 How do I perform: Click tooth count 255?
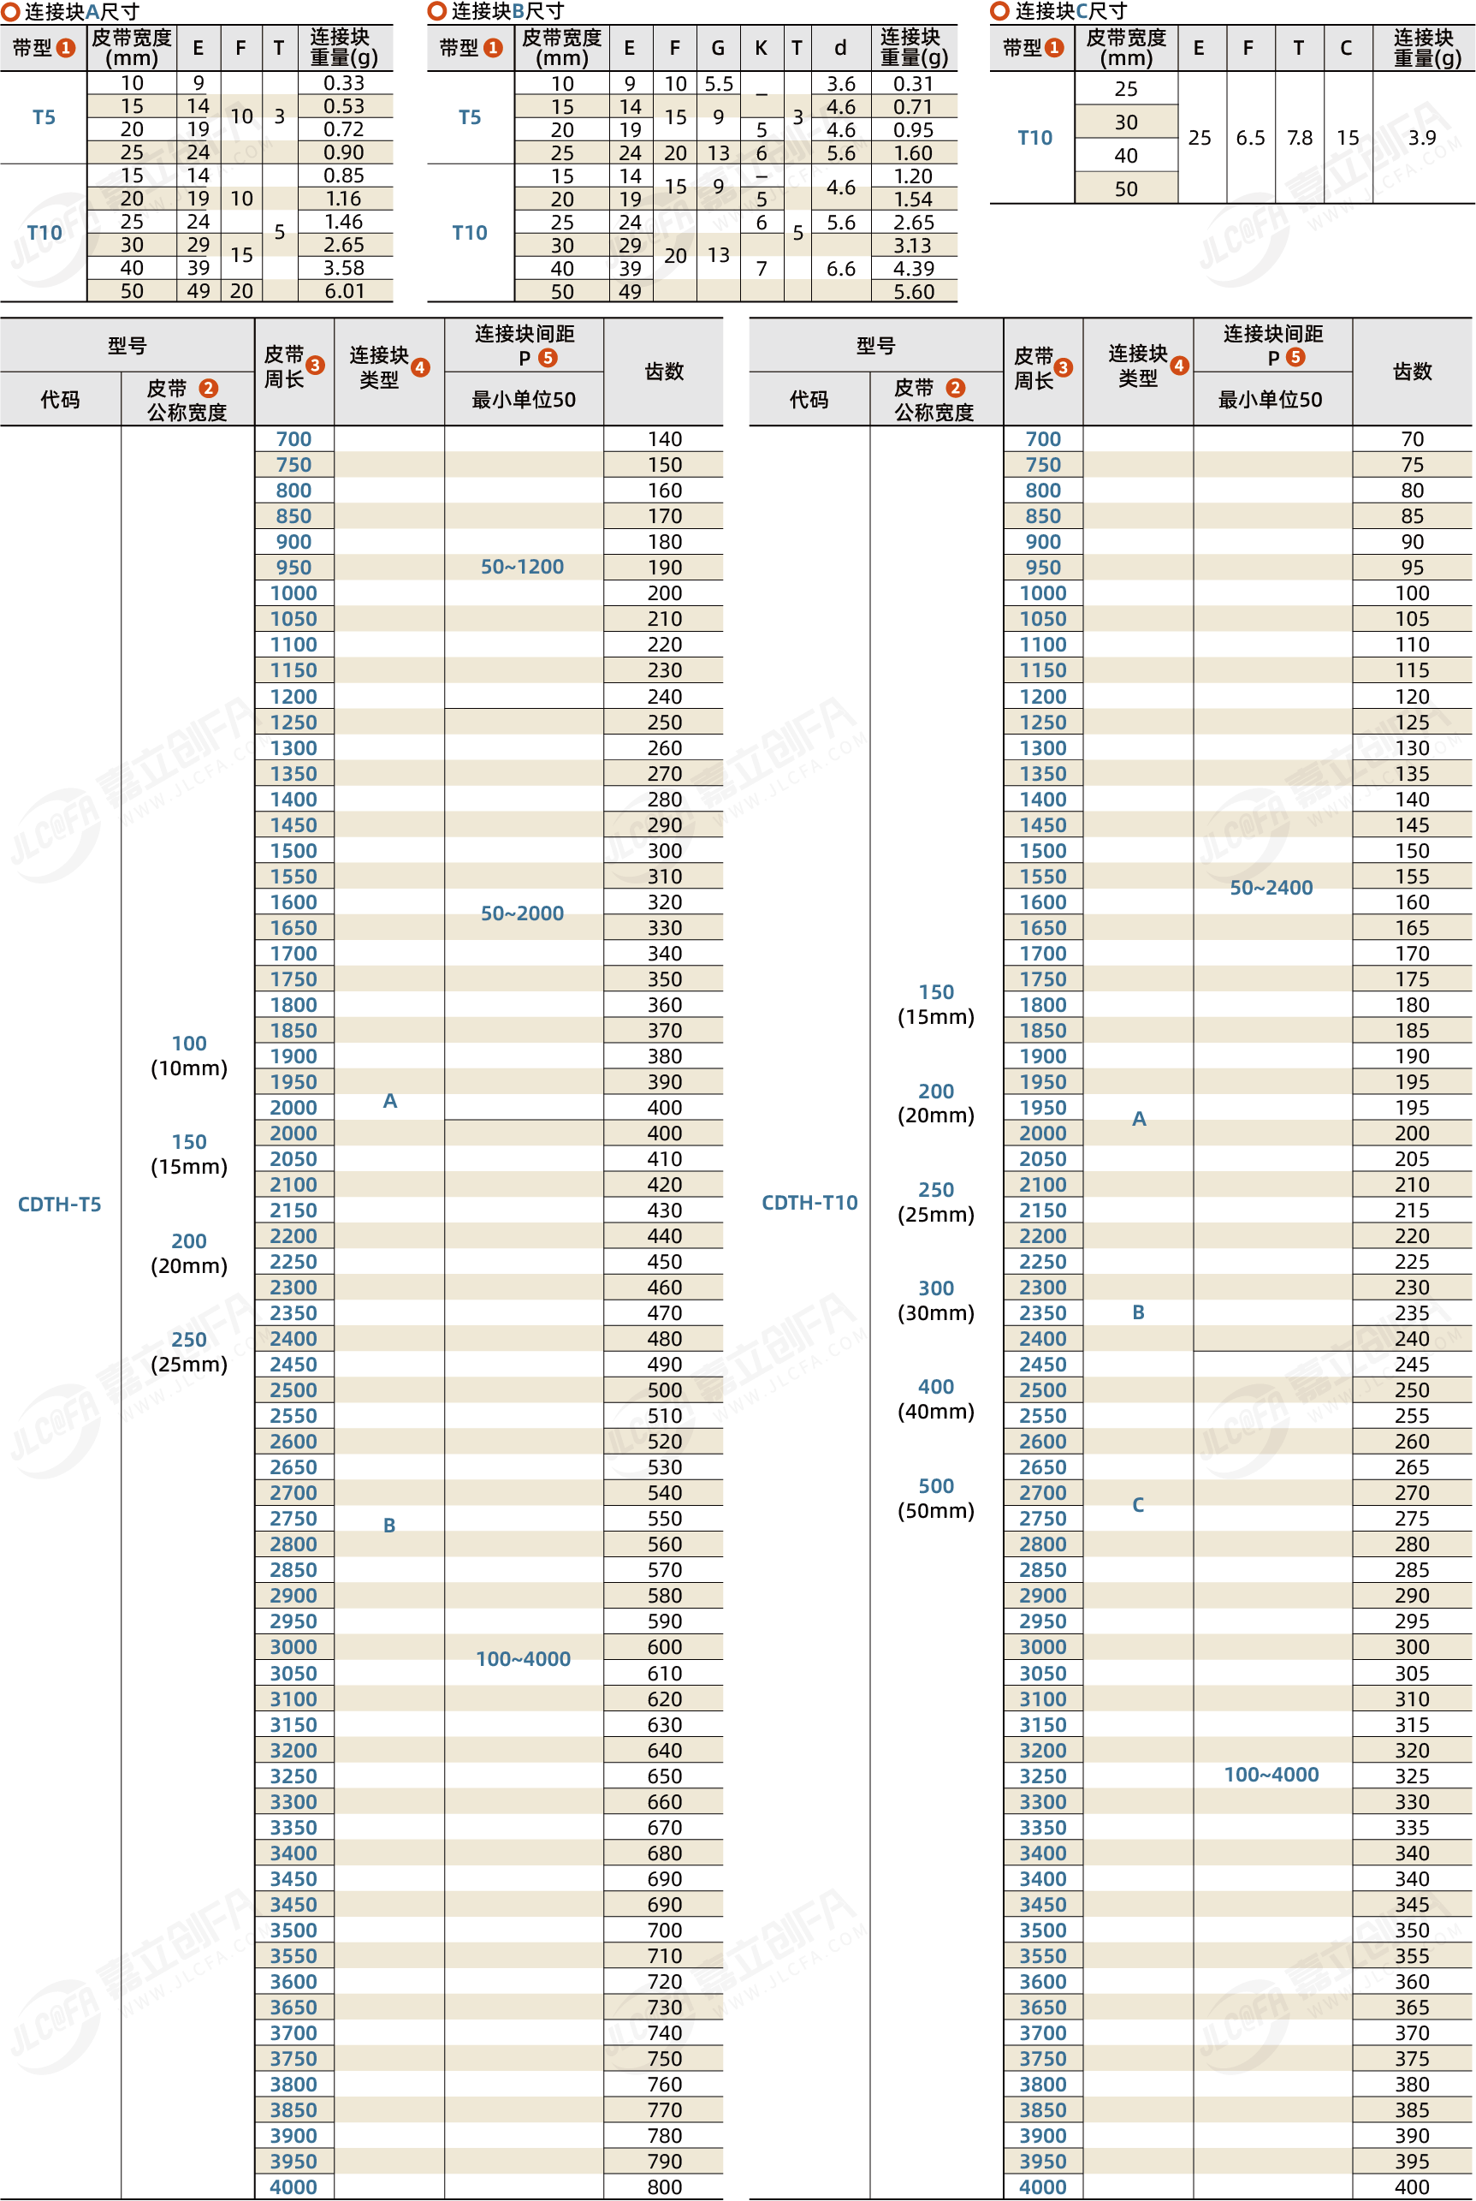pos(1412,1415)
